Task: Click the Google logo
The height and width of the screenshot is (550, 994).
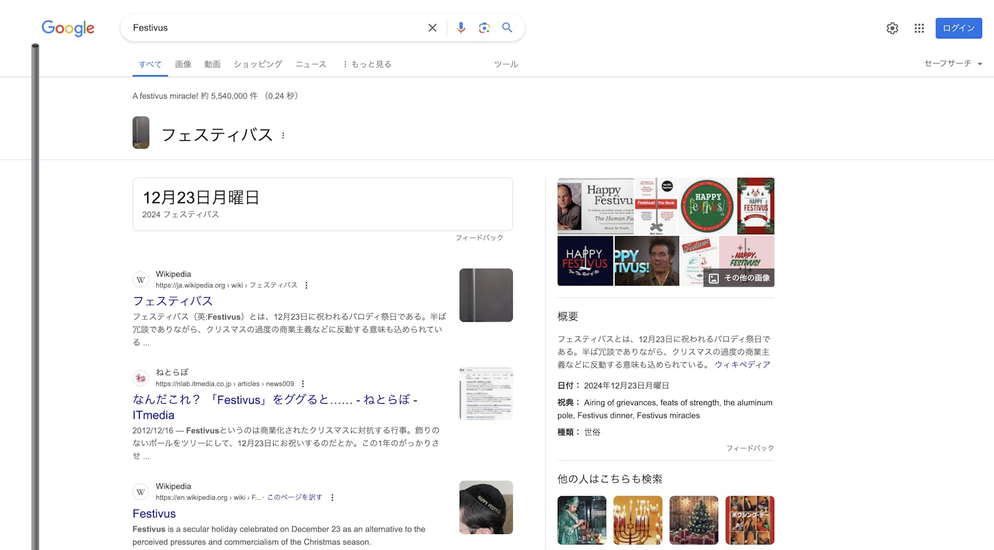Action: click(x=68, y=28)
